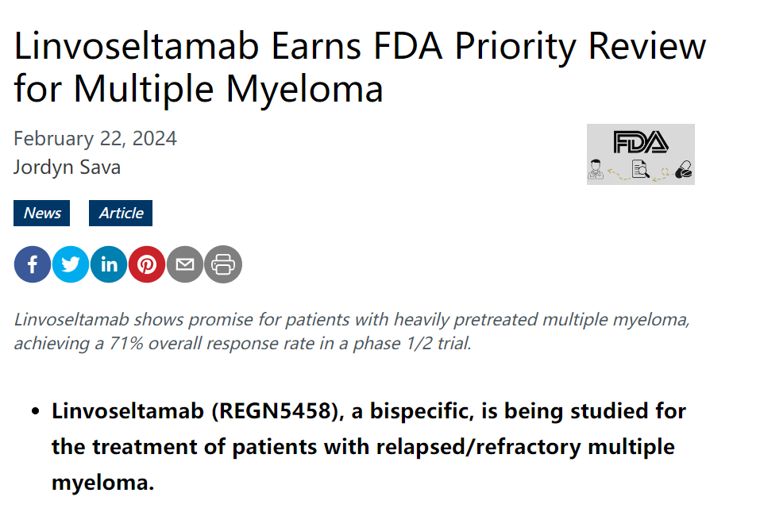Print the article with printer icon
The height and width of the screenshot is (512, 760).
point(223,264)
